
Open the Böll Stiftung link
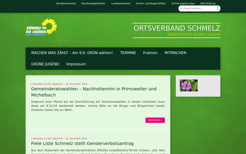point(208,3)
